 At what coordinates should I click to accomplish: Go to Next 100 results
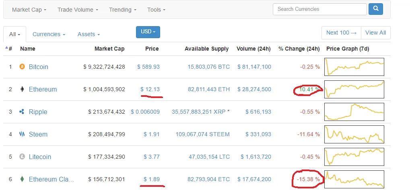click(x=341, y=33)
